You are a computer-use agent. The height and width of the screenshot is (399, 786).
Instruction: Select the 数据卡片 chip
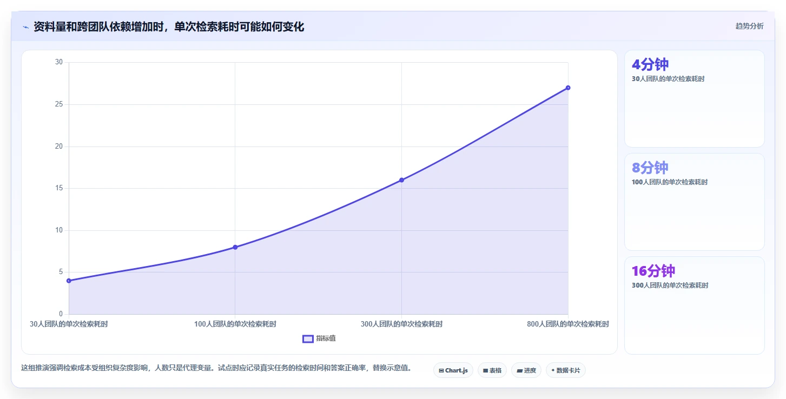565,370
